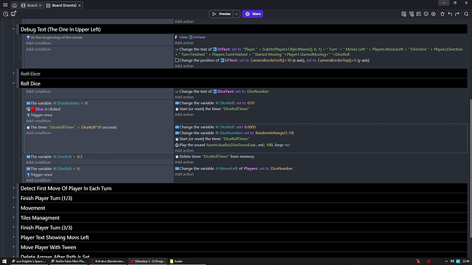Expand Player Text Showing Movs Left group
The width and height of the screenshot is (472, 265).
point(14,237)
